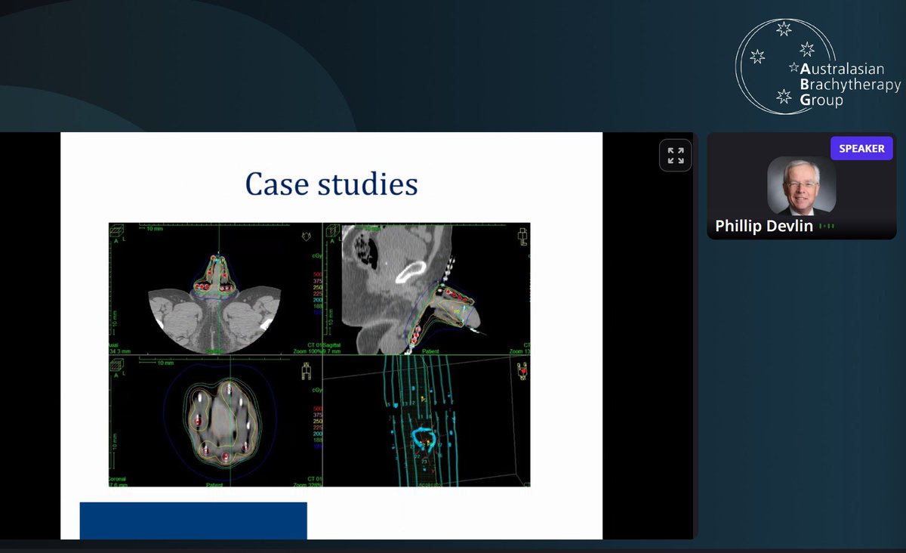Click the patient orientation icon in the axial view
This screenshot has width=906, height=553.
coord(308,236)
